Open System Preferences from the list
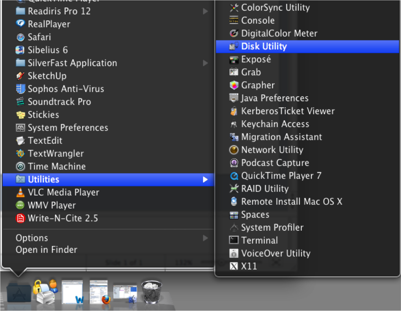This screenshot has width=401, height=311. coord(68,128)
